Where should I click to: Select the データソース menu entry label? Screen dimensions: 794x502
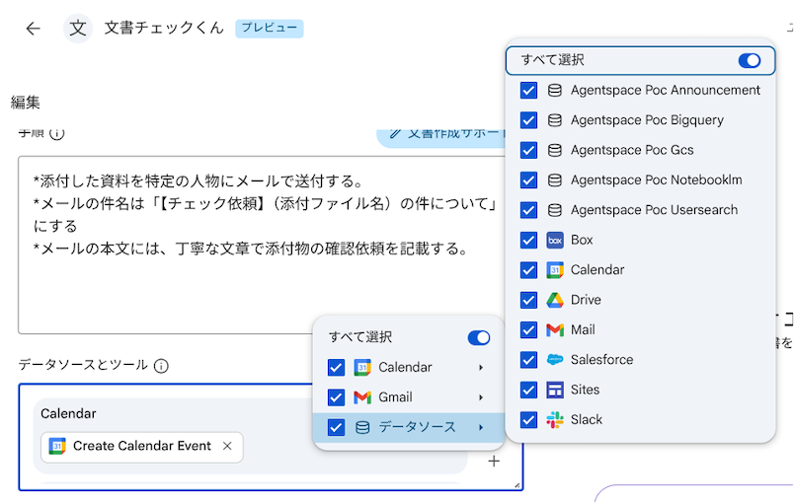[x=418, y=428]
